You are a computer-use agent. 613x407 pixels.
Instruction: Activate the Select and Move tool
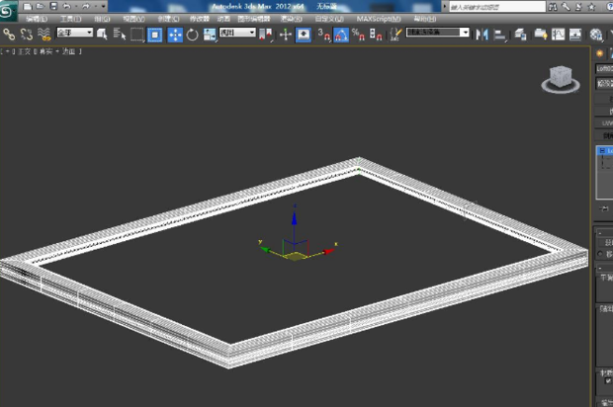175,35
